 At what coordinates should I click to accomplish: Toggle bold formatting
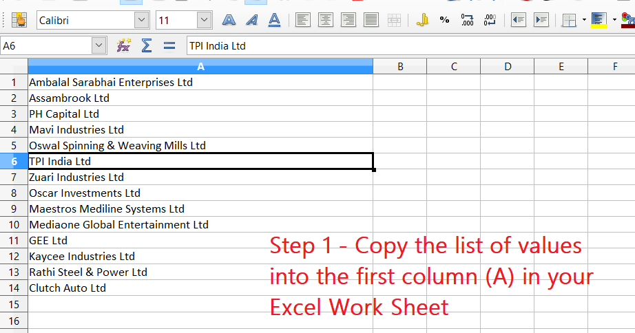point(229,20)
